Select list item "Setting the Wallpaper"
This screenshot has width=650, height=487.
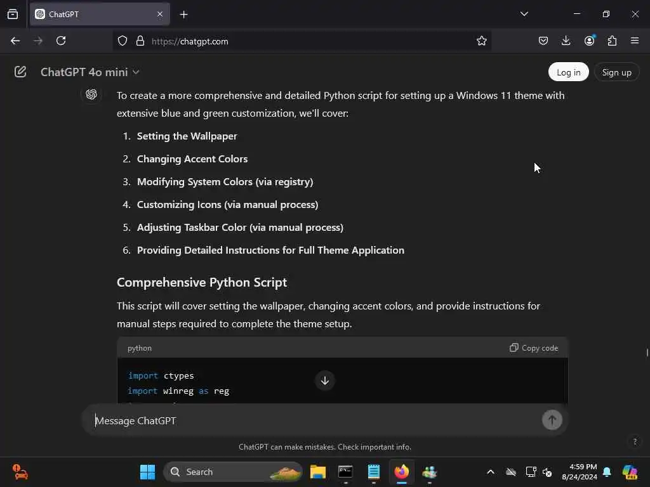pyautogui.click(x=187, y=136)
